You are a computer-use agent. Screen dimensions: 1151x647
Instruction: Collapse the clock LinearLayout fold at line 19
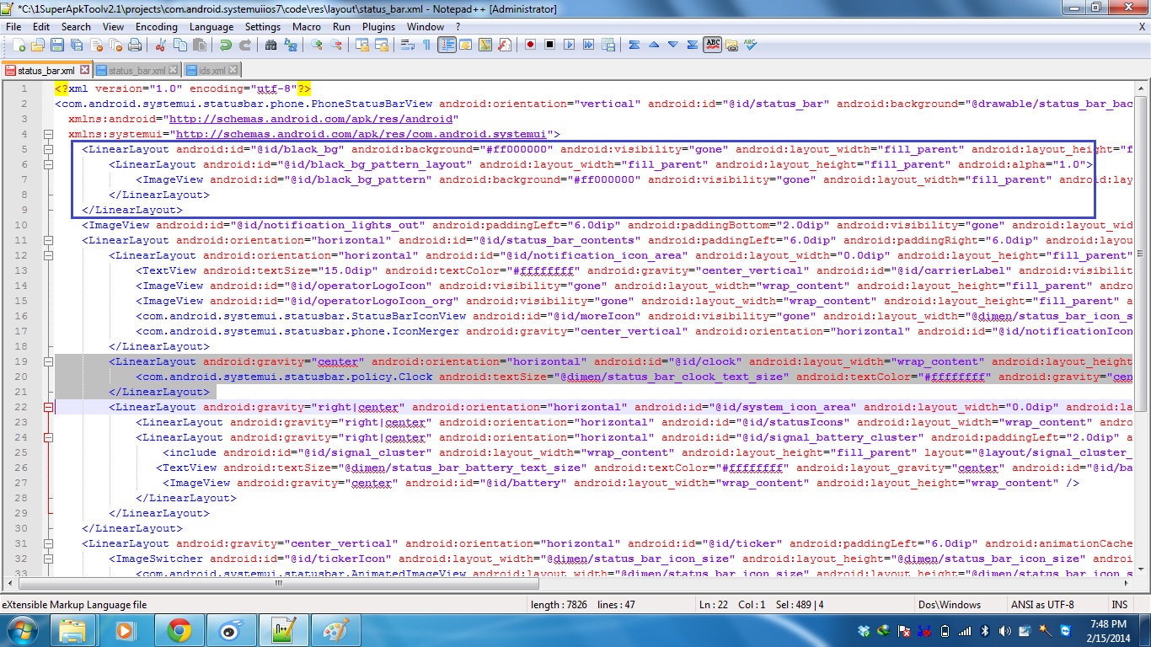click(x=48, y=362)
